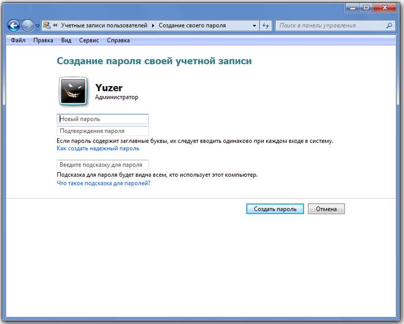Open the 'Вид' menu
The height and width of the screenshot is (324, 404).
pos(66,40)
